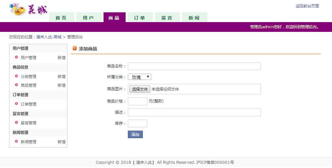This screenshot has width=332, height=168.
Task: Open the 新闻 tab
Action: [195, 18]
